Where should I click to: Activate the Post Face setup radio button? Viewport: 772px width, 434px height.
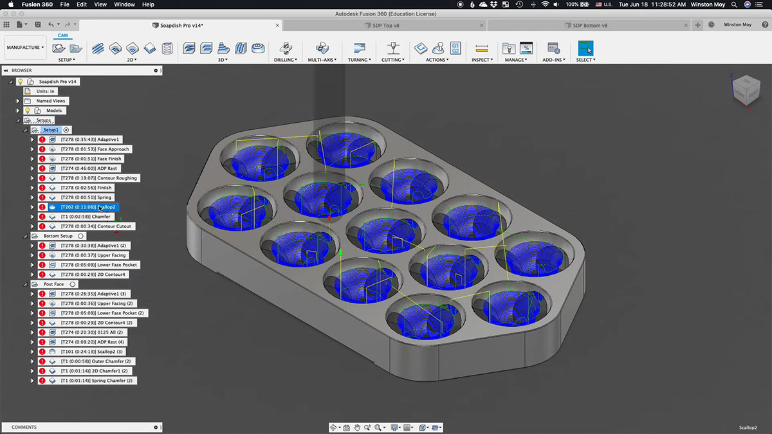pyautogui.click(x=72, y=284)
